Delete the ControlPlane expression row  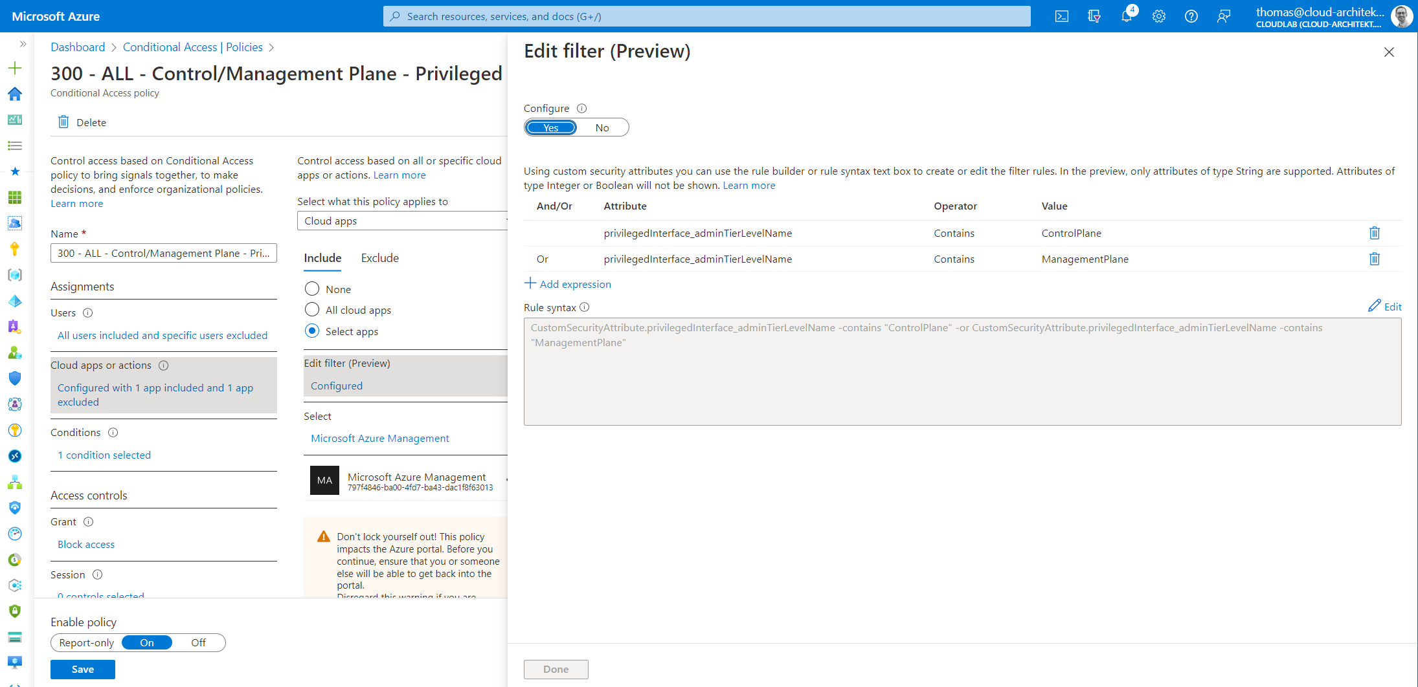click(1375, 233)
